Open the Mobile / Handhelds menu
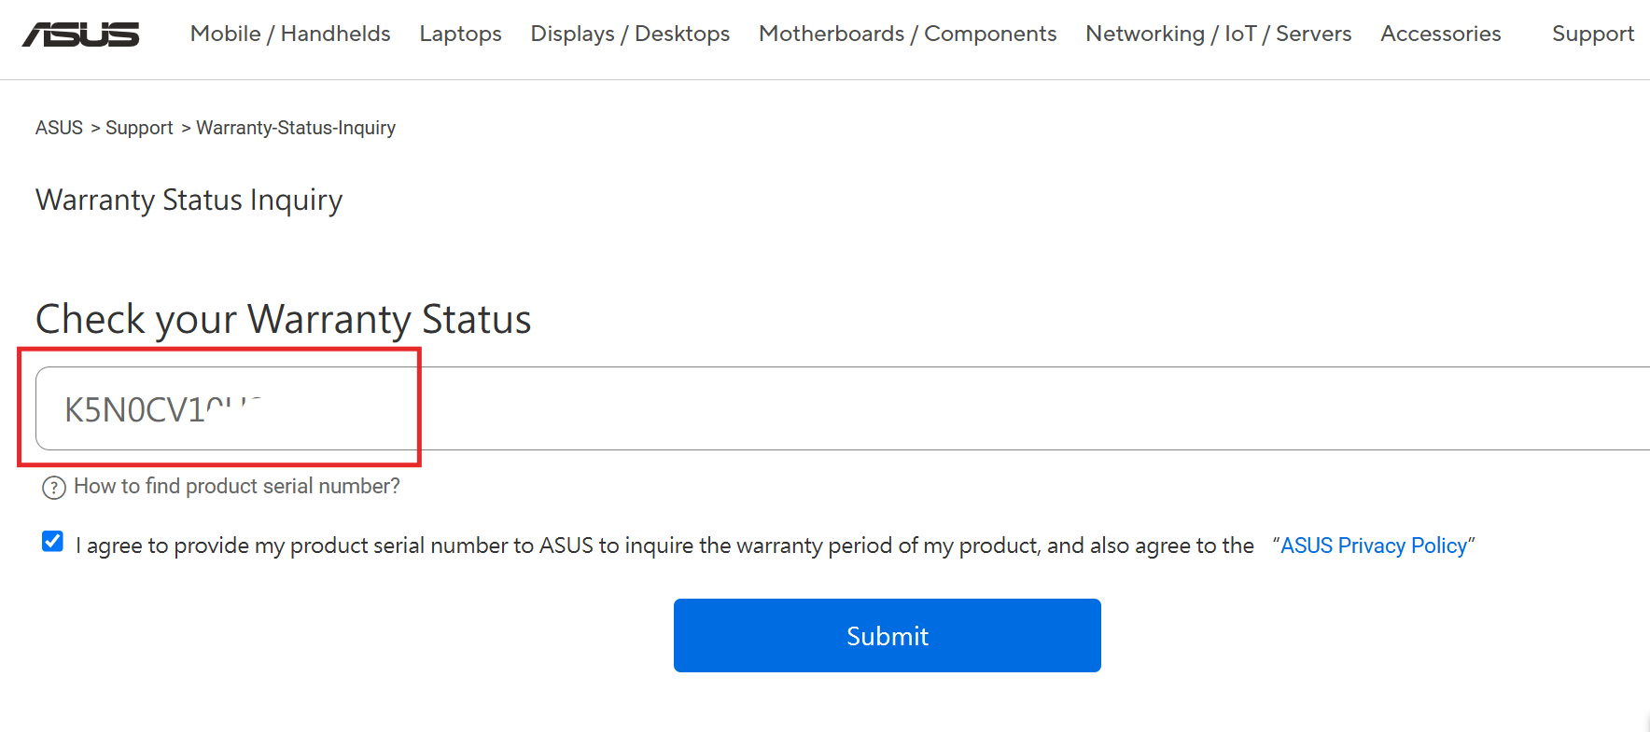This screenshot has width=1650, height=732. 289,34
